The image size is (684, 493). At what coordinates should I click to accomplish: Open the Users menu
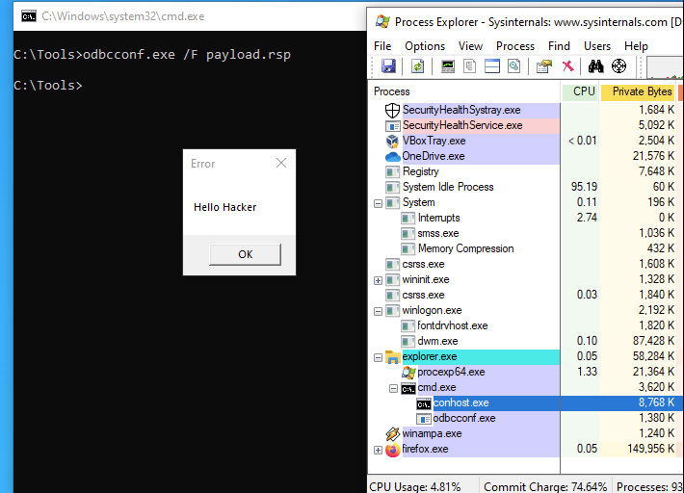(x=597, y=46)
